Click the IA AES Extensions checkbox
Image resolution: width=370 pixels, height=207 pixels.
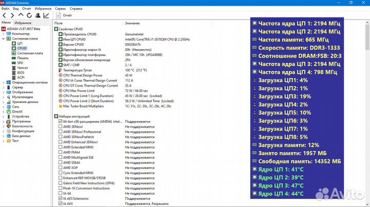(61, 198)
